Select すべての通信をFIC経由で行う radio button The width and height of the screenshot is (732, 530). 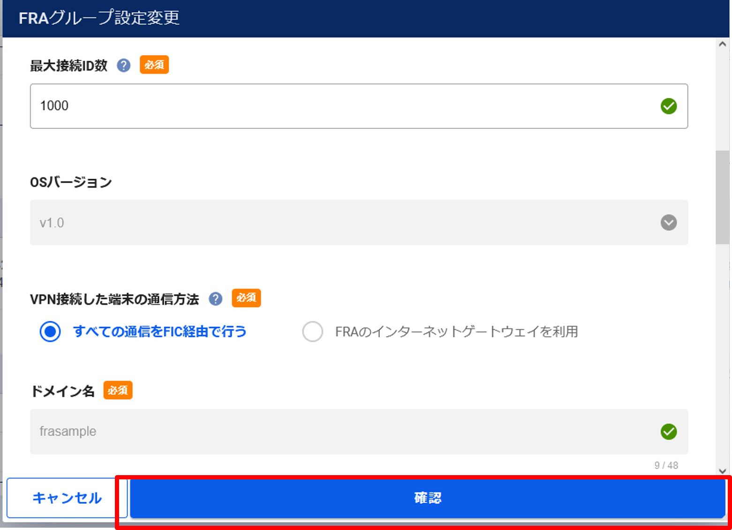tap(50, 332)
